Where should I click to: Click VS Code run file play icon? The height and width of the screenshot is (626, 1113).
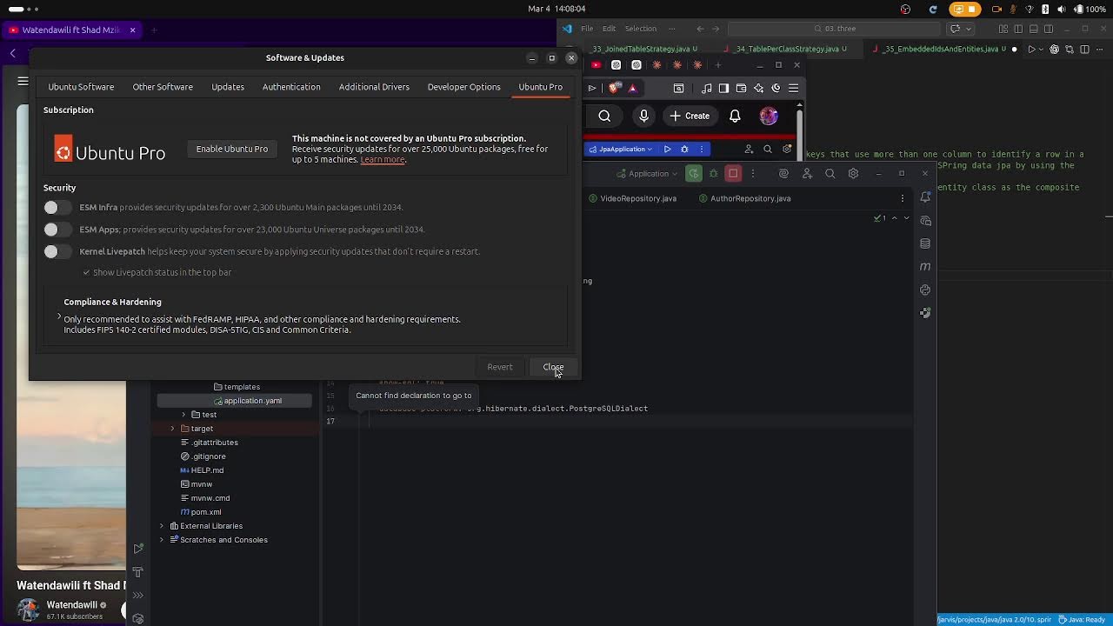(x=1031, y=50)
